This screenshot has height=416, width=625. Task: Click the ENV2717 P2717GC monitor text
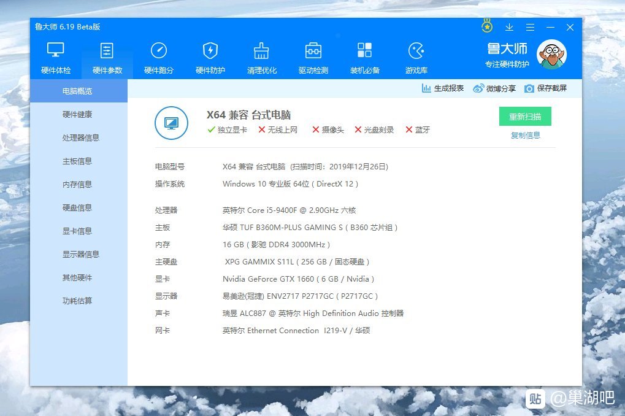click(x=300, y=296)
